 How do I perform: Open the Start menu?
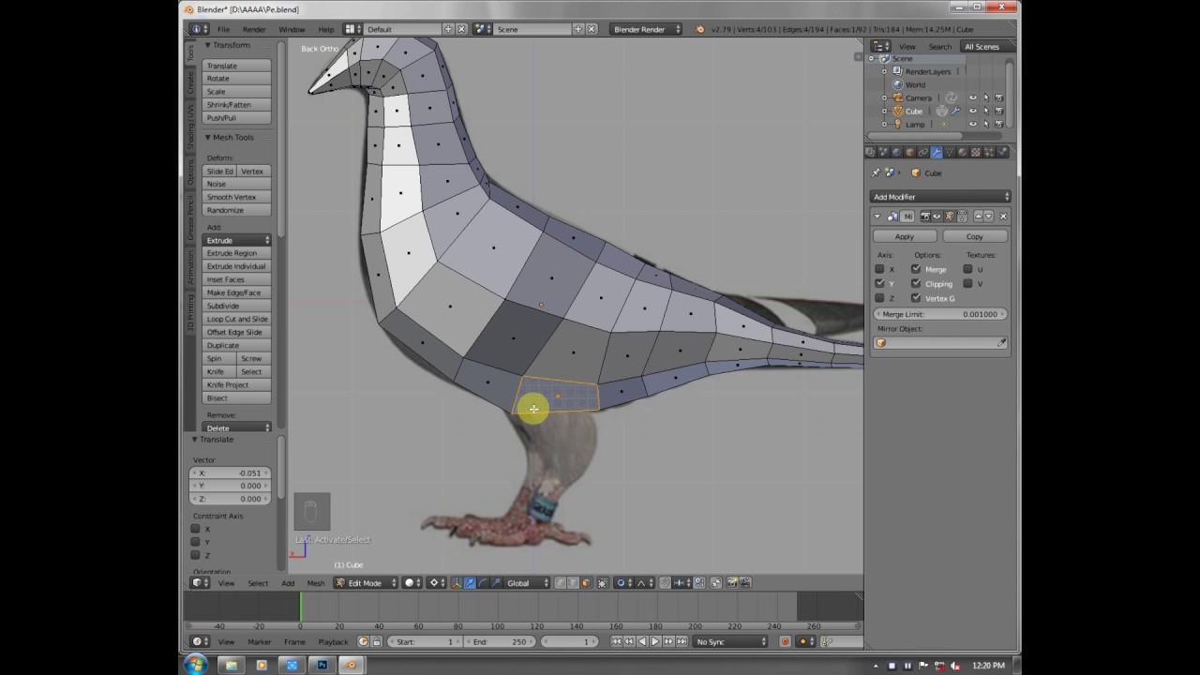[x=196, y=665]
